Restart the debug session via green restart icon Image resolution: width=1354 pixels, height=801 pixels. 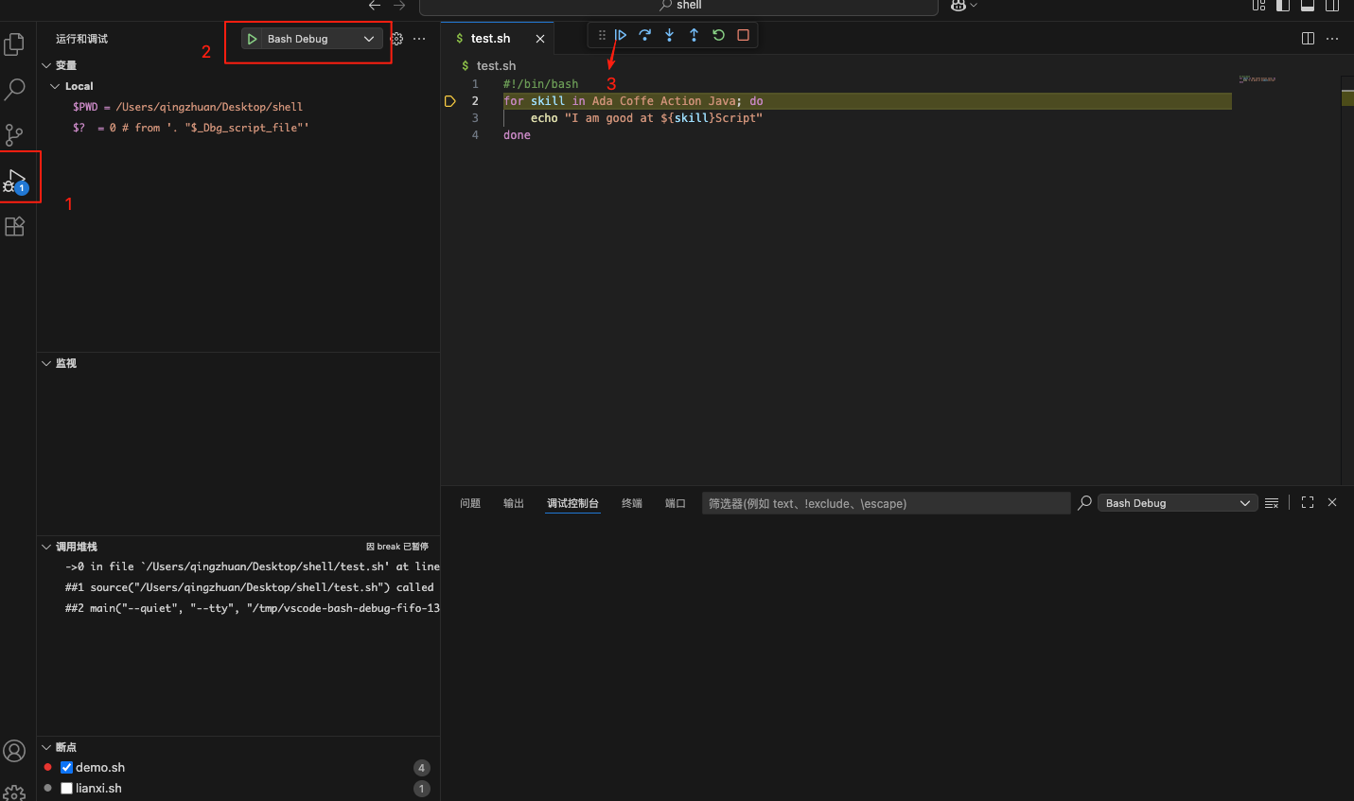[x=718, y=35]
